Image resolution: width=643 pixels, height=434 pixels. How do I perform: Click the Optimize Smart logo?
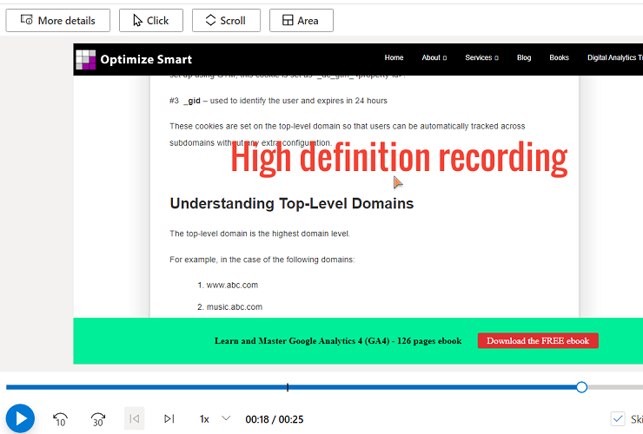pyautogui.click(x=86, y=60)
